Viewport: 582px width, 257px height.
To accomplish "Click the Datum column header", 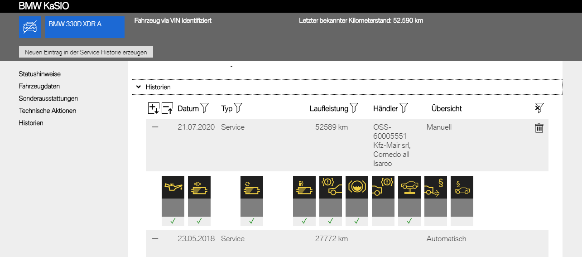I will 188,108.
